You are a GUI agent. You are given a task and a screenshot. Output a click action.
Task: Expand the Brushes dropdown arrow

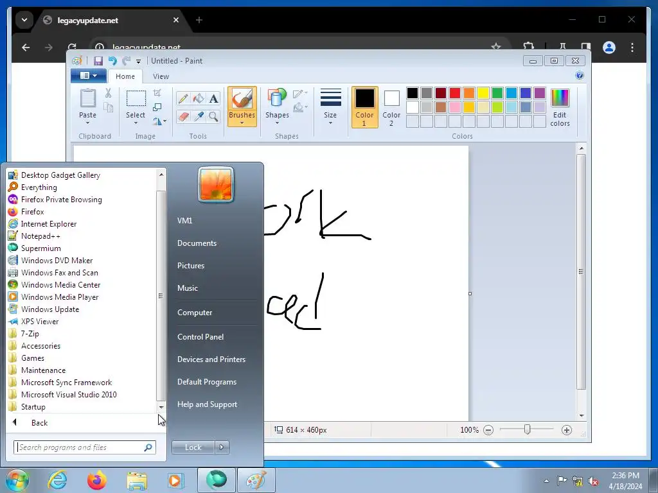click(242, 123)
